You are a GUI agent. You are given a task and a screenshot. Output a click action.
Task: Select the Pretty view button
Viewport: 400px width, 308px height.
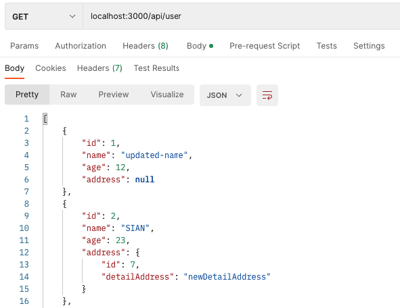(27, 95)
